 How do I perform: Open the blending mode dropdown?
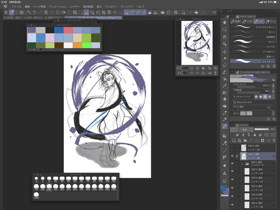point(246,129)
